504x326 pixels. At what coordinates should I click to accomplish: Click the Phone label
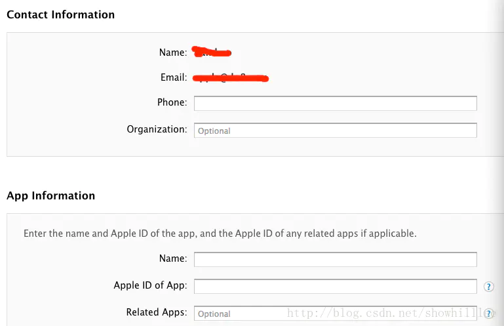pos(172,102)
